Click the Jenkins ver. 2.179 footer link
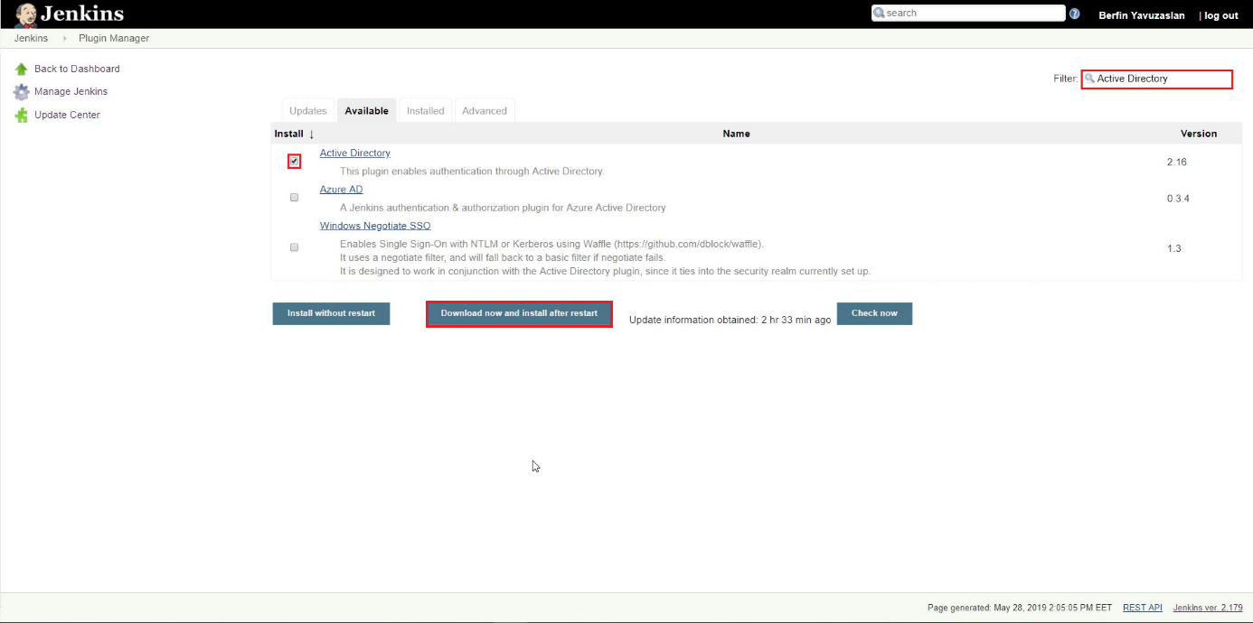 click(1208, 608)
